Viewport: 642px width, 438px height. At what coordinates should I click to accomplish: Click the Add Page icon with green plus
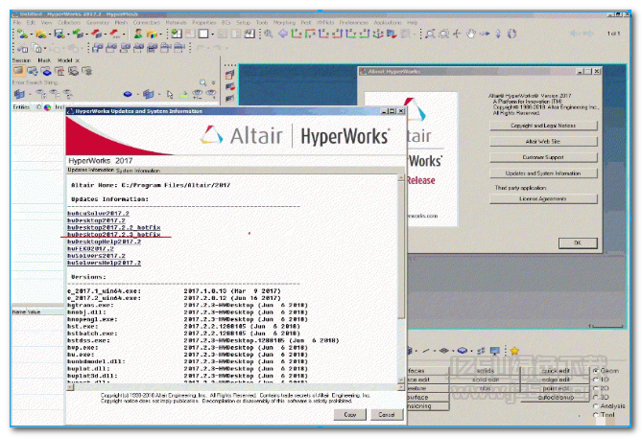point(177,34)
